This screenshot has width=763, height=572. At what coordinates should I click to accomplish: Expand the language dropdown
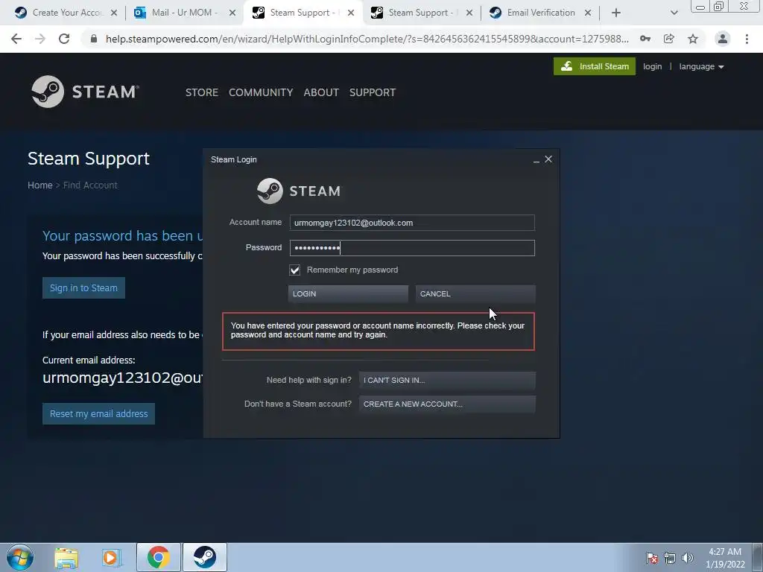[701, 66]
